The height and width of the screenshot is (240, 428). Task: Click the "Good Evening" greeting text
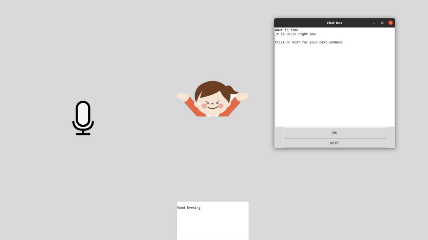[x=189, y=208]
